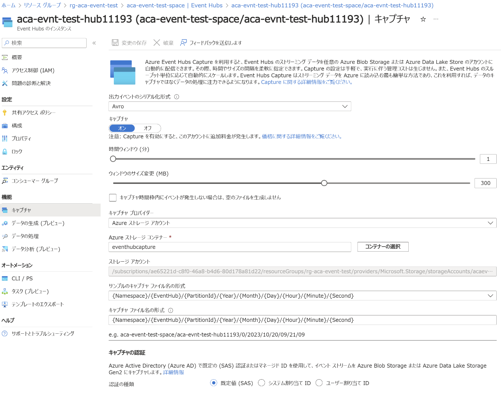Click the Azure ストレージ コンテナー field eventhubcapture
The image size is (501, 395).
tap(230, 247)
